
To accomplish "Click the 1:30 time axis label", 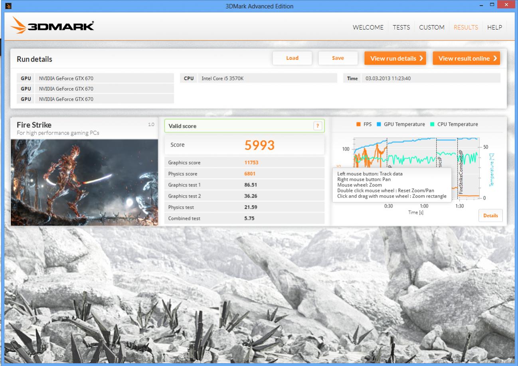I will click(x=460, y=206).
